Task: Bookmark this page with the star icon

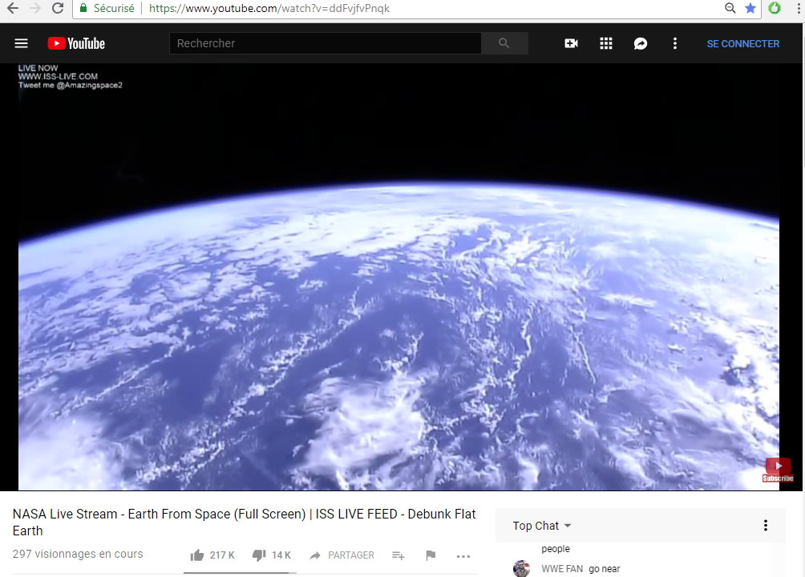Action: [750, 8]
